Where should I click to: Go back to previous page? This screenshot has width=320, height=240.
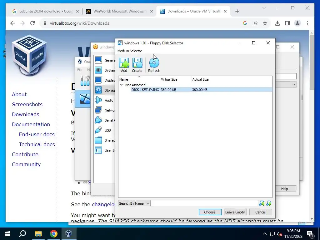coord(12,23)
